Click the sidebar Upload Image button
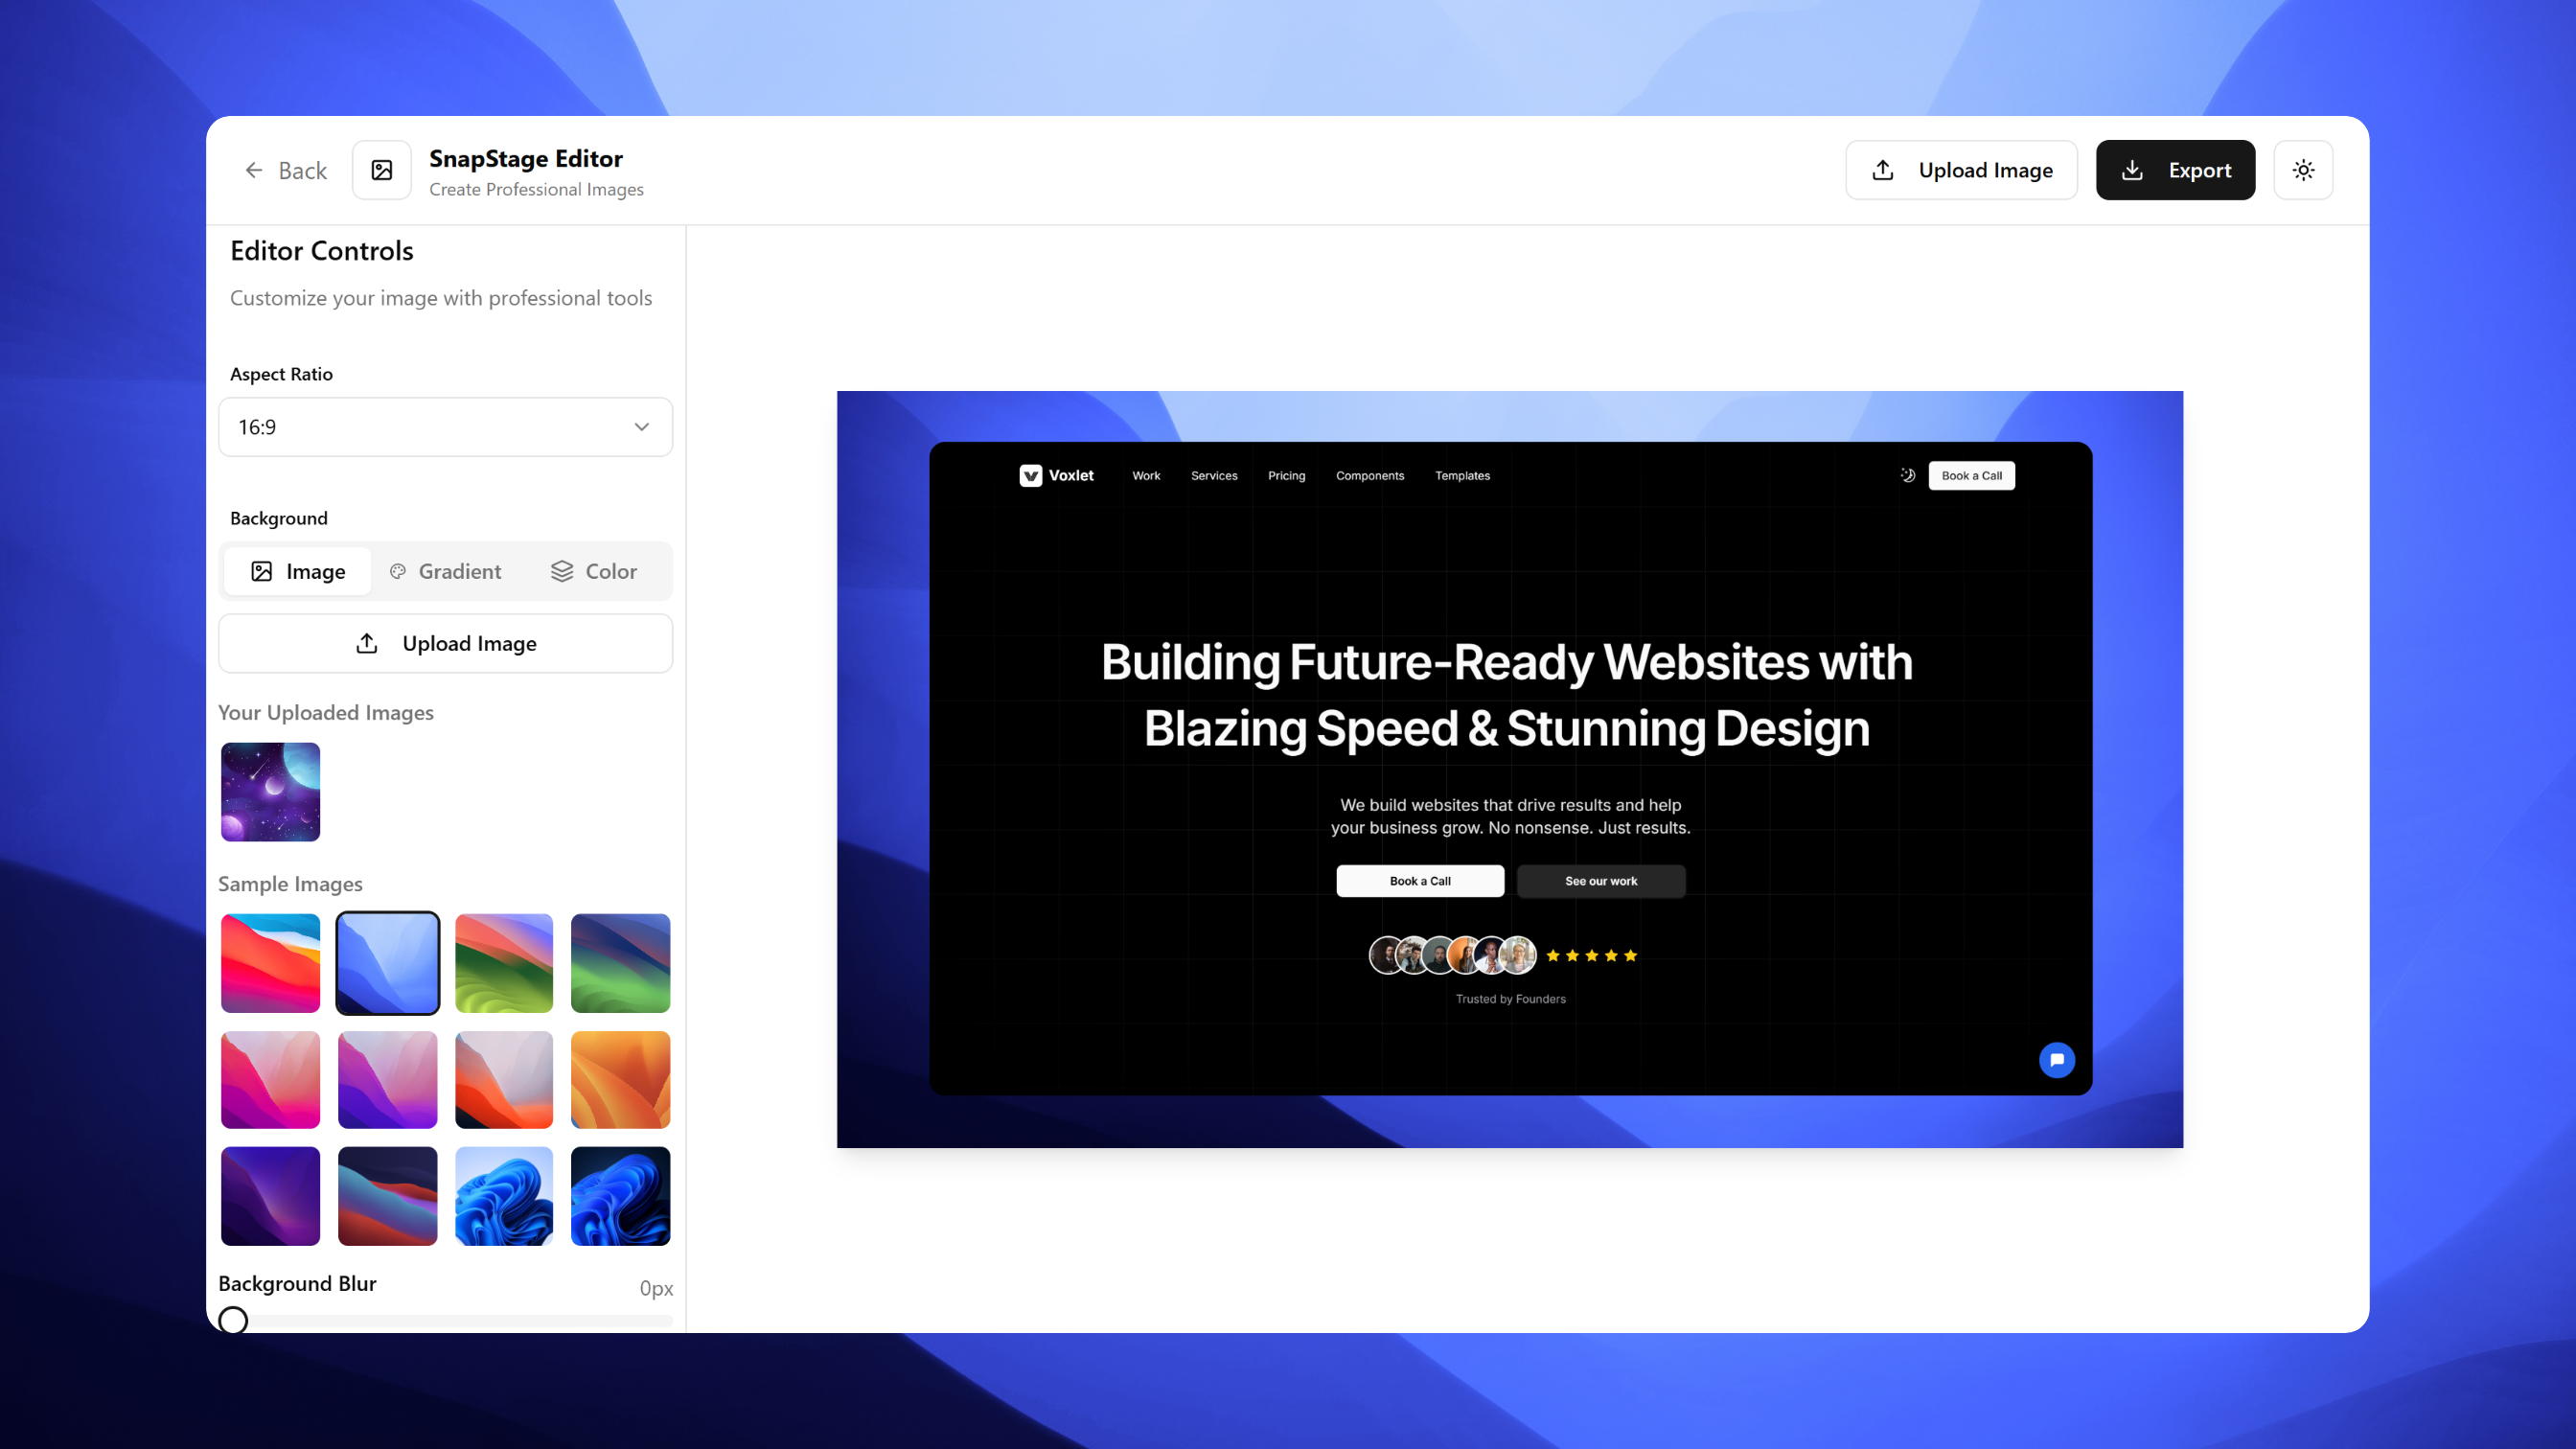The image size is (2576, 1449). 445,643
